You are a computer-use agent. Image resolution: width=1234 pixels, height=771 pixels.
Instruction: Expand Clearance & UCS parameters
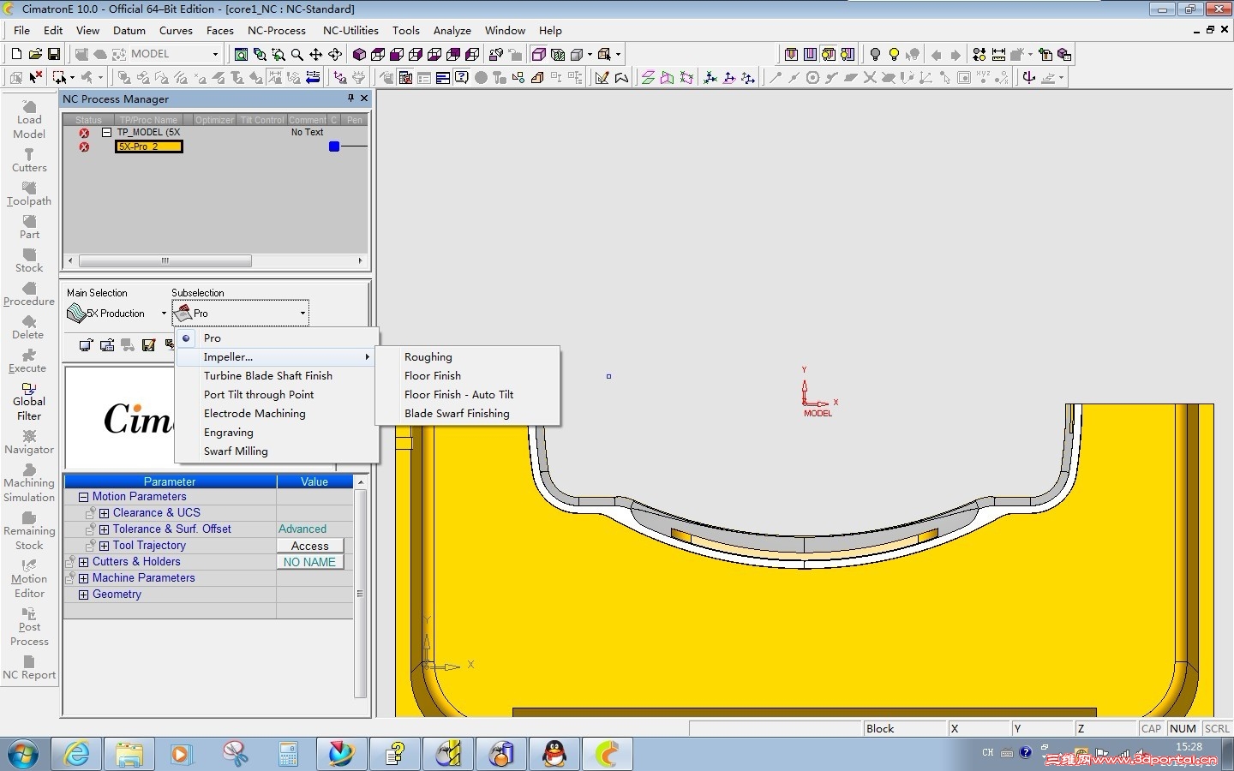(x=104, y=513)
